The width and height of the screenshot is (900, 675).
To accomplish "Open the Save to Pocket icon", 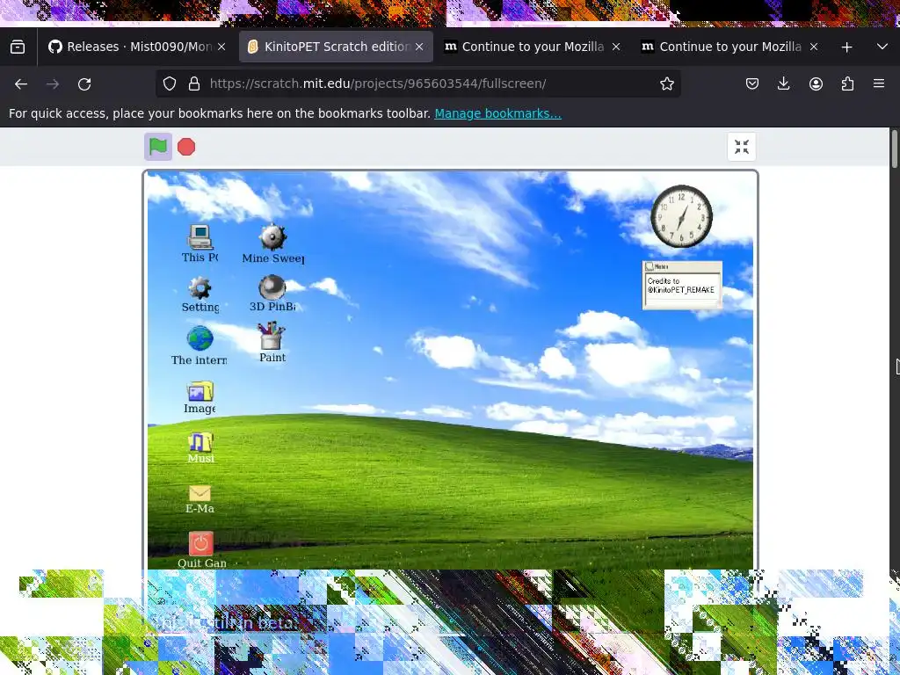I will (x=752, y=83).
